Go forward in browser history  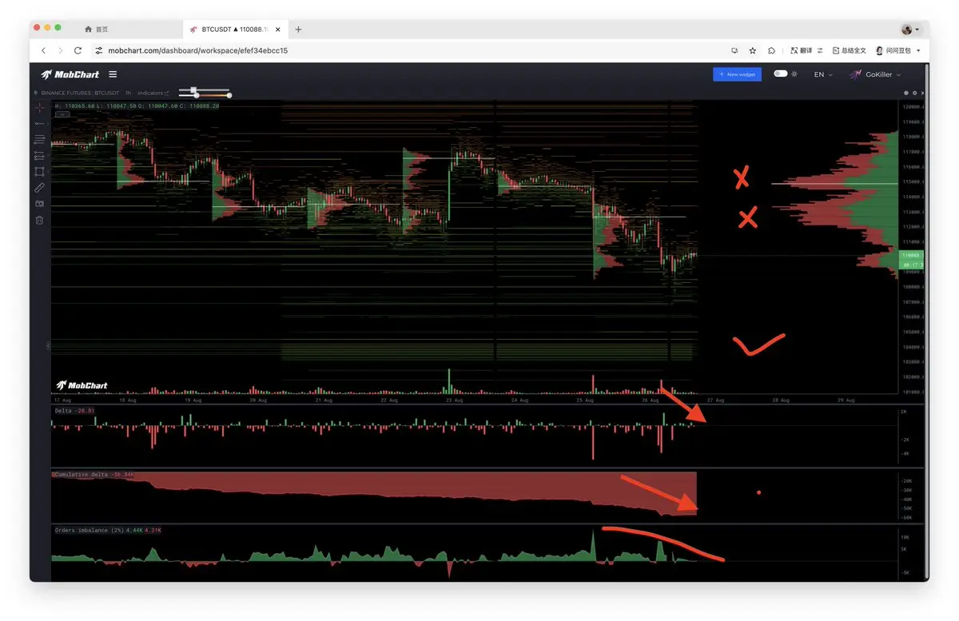pyautogui.click(x=60, y=50)
